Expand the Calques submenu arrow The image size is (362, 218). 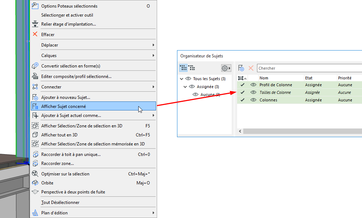point(153,55)
